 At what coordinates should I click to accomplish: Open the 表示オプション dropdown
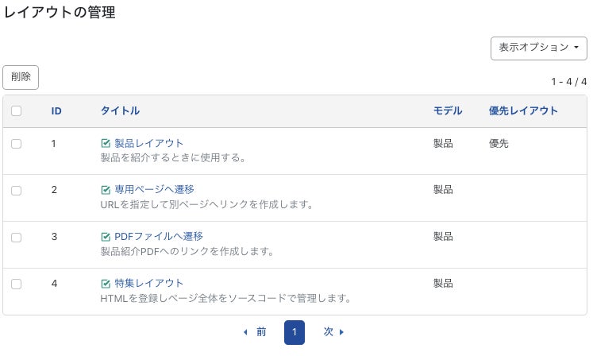pos(539,48)
